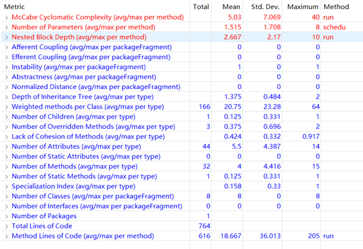Expand the Depth of Inheritance Tree row
Image resolution: width=363 pixels, height=249 pixels.
[7, 97]
